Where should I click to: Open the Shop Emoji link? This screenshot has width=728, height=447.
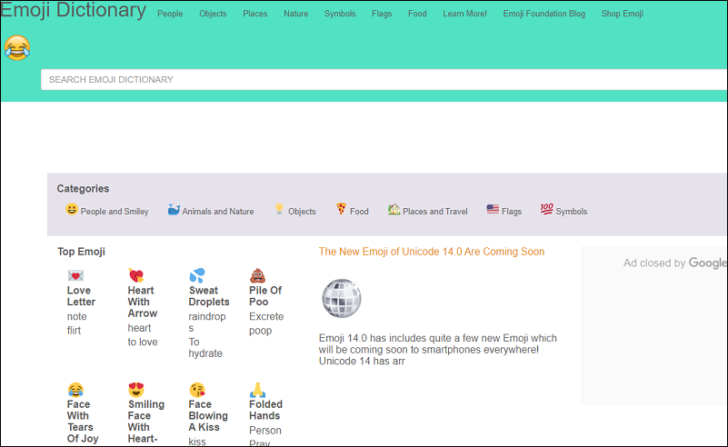[x=623, y=14]
